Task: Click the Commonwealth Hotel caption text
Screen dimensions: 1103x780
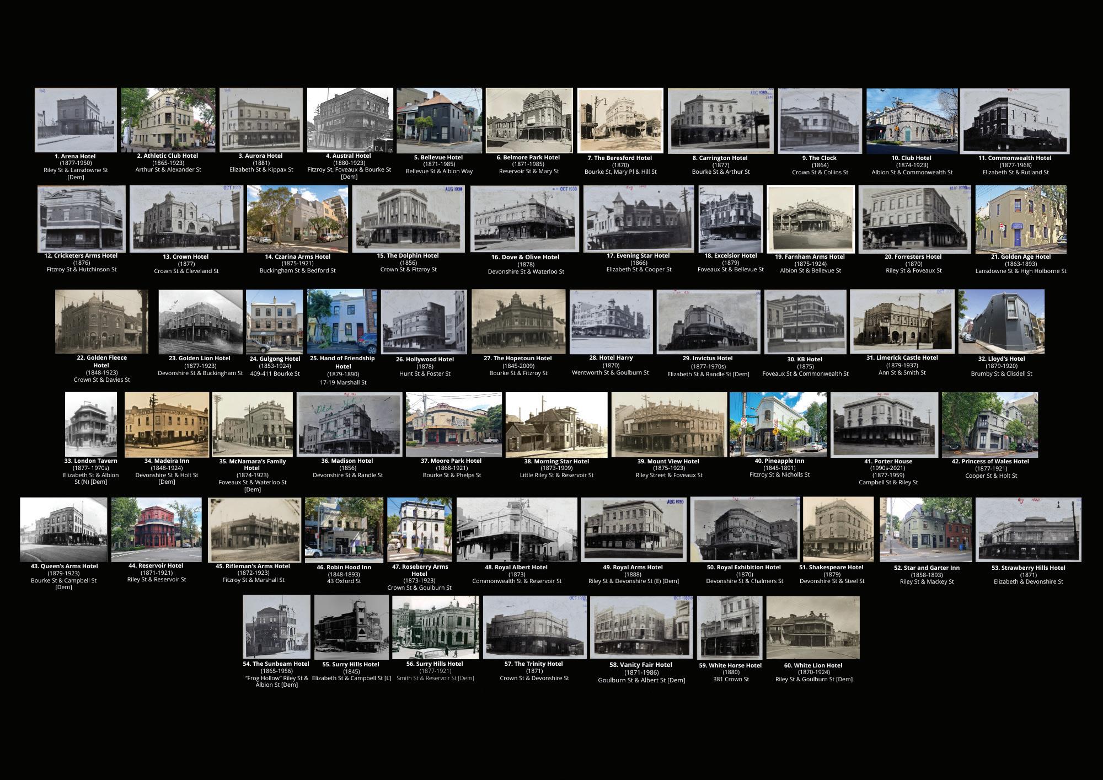Action: point(1015,158)
